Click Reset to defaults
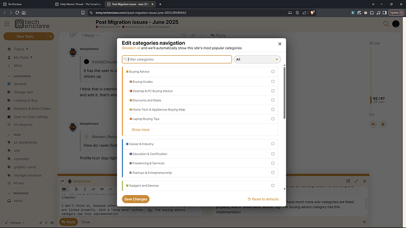Viewport: 406px width, 228px height. click(x=263, y=199)
